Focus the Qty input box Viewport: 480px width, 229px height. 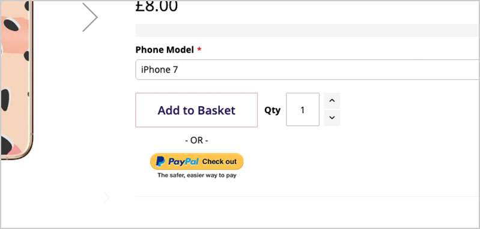click(303, 109)
